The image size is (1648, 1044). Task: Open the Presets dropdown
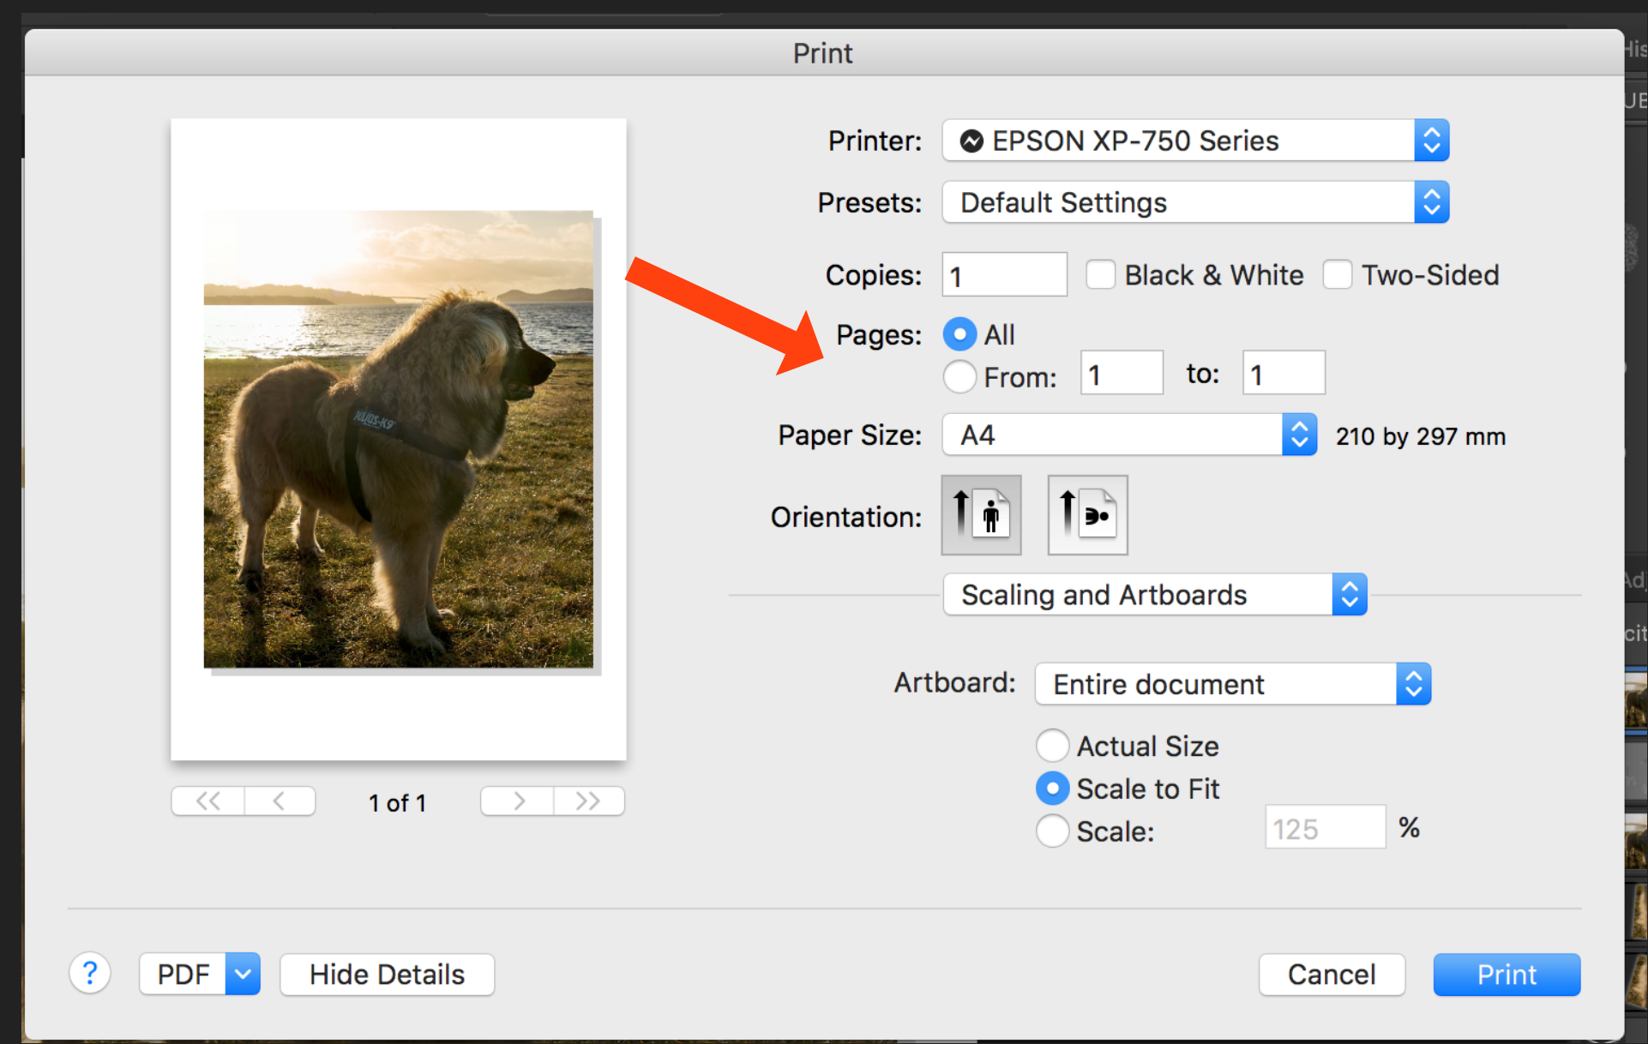pyautogui.click(x=1195, y=203)
